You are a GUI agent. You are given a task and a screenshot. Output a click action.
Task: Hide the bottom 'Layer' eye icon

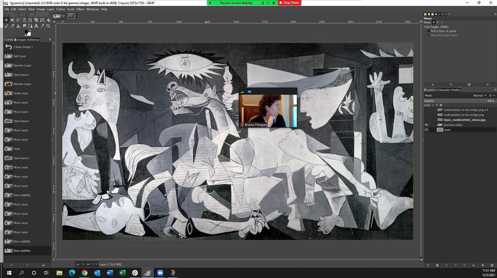[426, 130]
